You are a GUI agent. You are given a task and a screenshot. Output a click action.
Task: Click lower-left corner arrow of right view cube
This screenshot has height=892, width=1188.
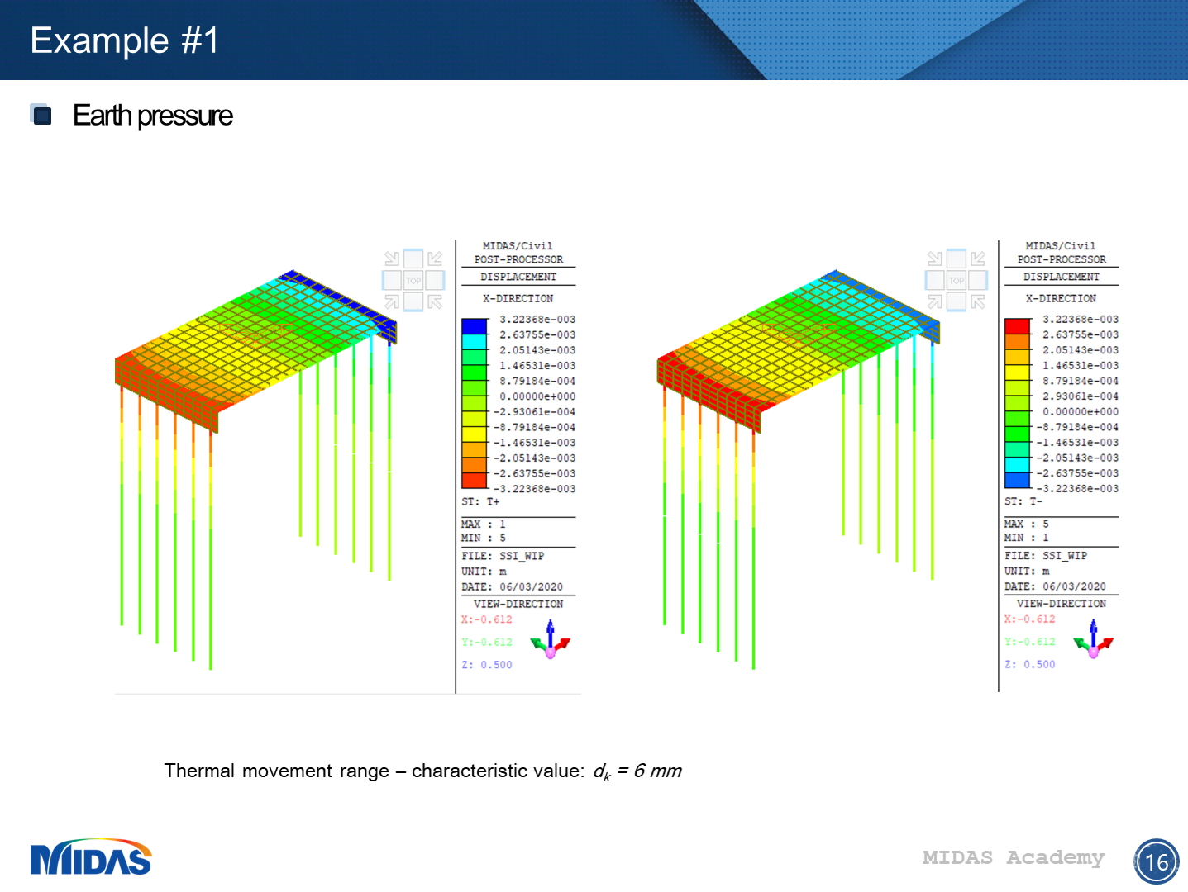coord(935,302)
